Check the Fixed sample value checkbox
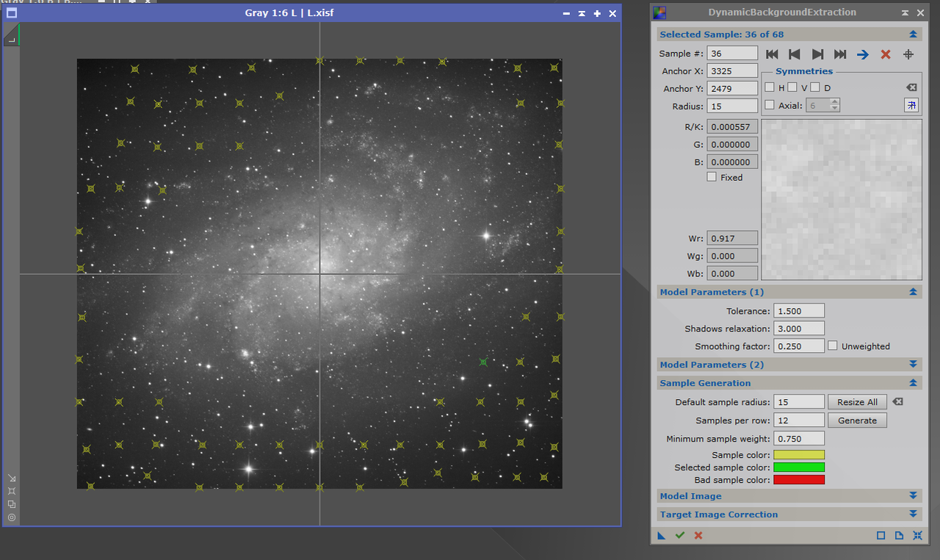Screen dimensions: 940x560 (x=711, y=176)
